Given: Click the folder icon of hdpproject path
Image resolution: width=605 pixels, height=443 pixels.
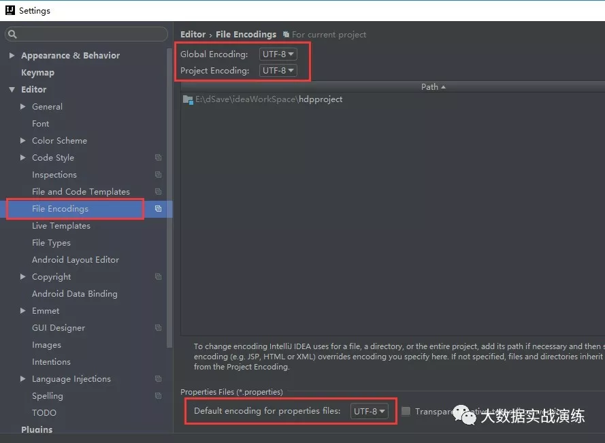Looking at the screenshot, I should point(188,99).
